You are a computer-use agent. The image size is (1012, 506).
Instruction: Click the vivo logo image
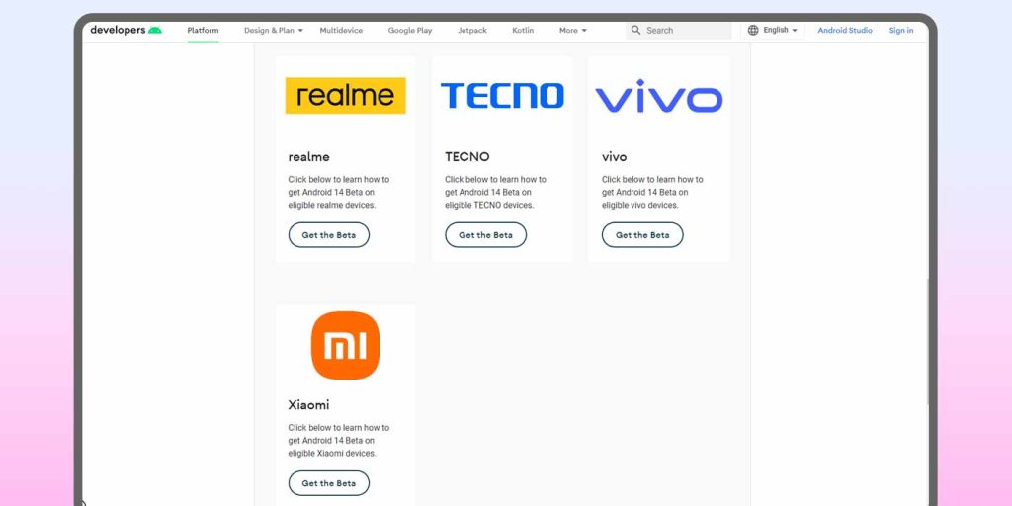[659, 96]
